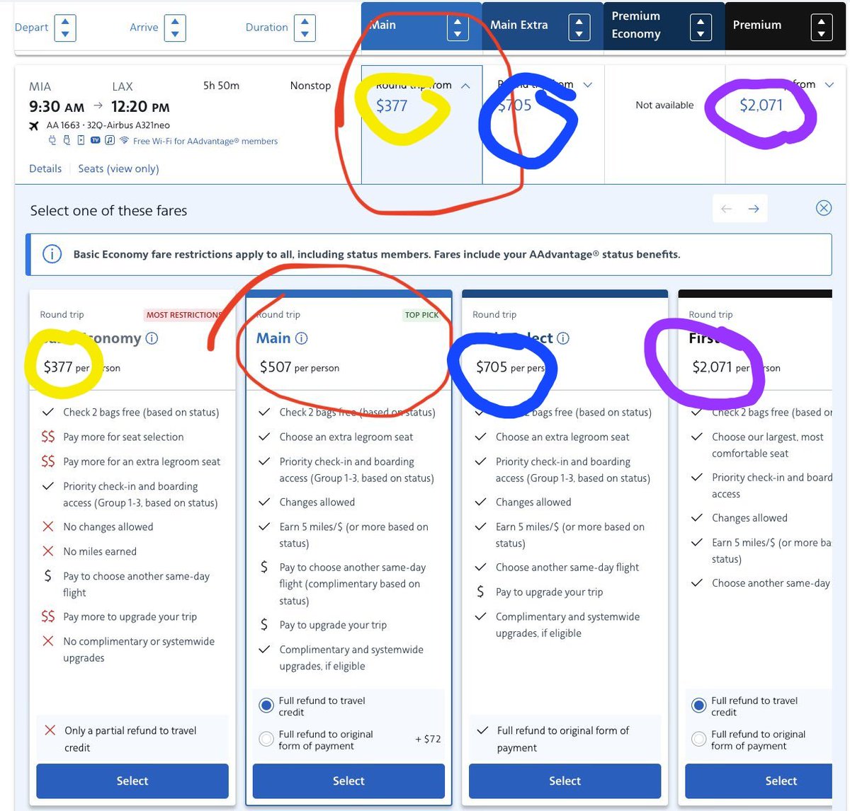
Task: Sort by Main Extra price
Action: [x=579, y=28]
